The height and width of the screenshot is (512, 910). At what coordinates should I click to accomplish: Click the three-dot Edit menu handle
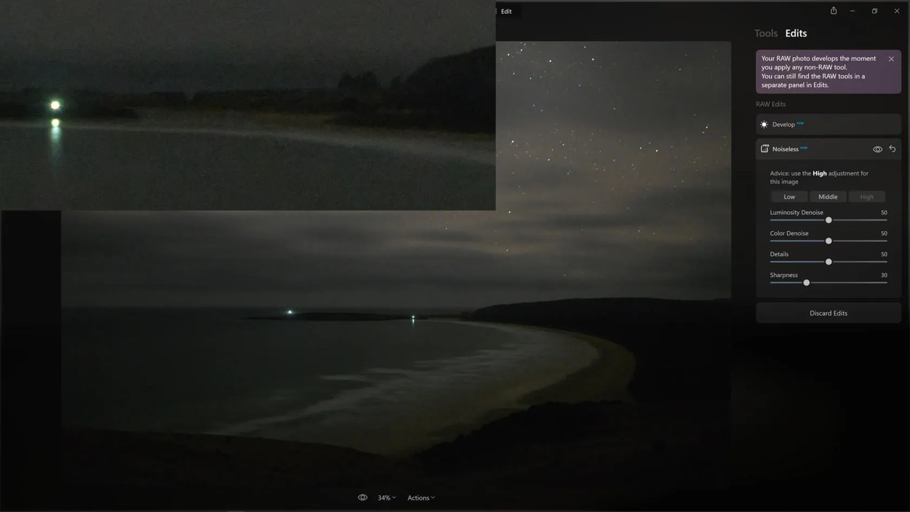496,11
